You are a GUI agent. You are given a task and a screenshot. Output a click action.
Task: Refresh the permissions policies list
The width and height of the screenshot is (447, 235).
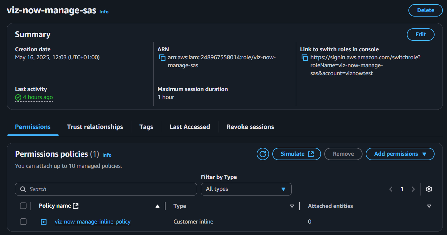pyautogui.click(x=263, y=154)
